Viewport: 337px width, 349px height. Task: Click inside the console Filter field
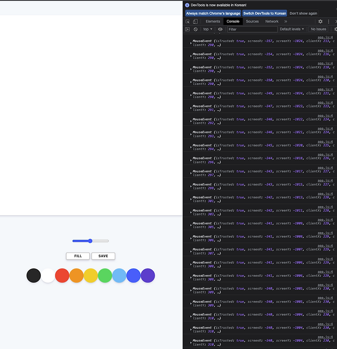click(253, 29)
